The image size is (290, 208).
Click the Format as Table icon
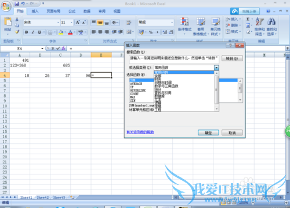[x=201, y=21]
